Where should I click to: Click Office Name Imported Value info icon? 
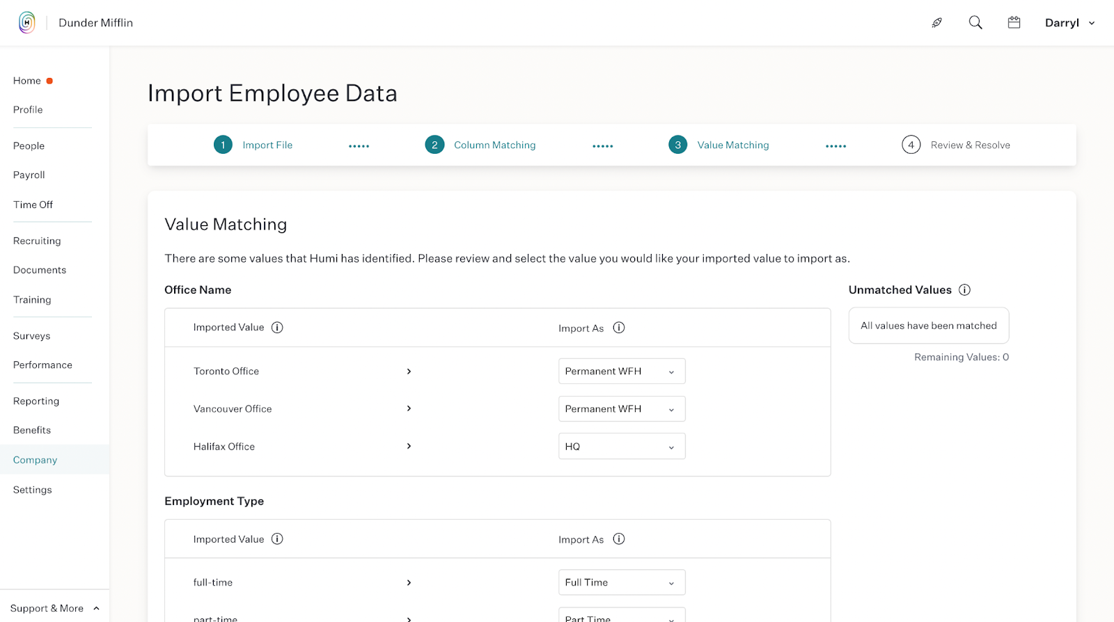click(x=277, y=328)
